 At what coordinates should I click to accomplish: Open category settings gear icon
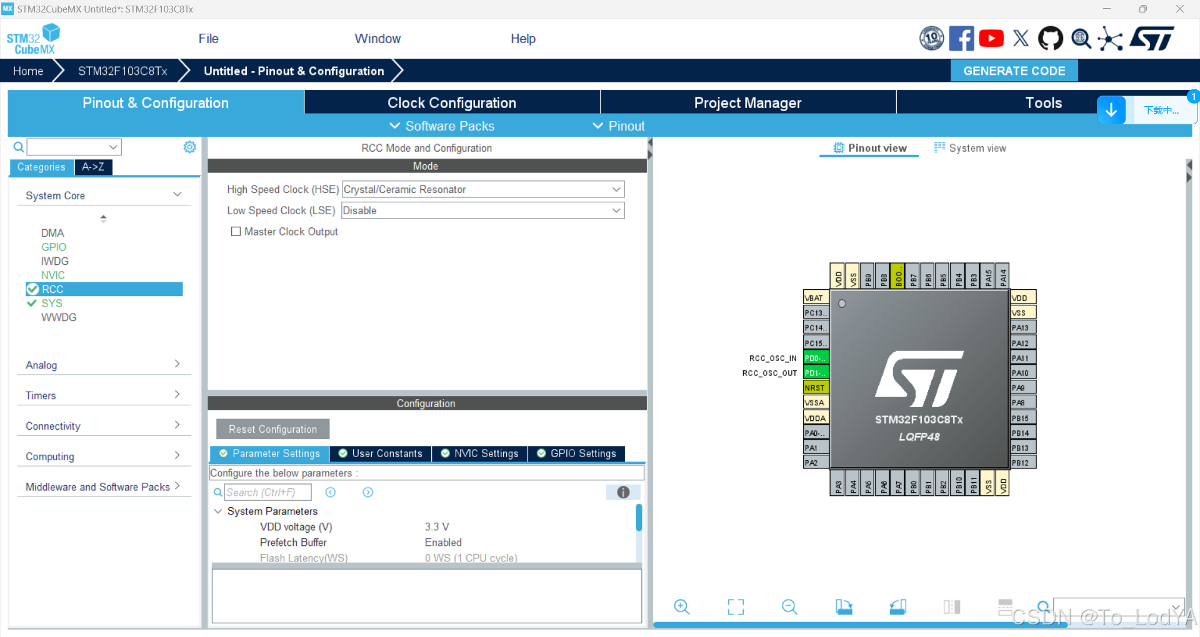click(190, 147)
